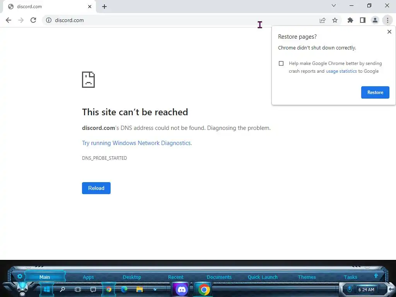Open a new tab with plus
The width and height of the screenshot is (396, 297).
(104, 7)
